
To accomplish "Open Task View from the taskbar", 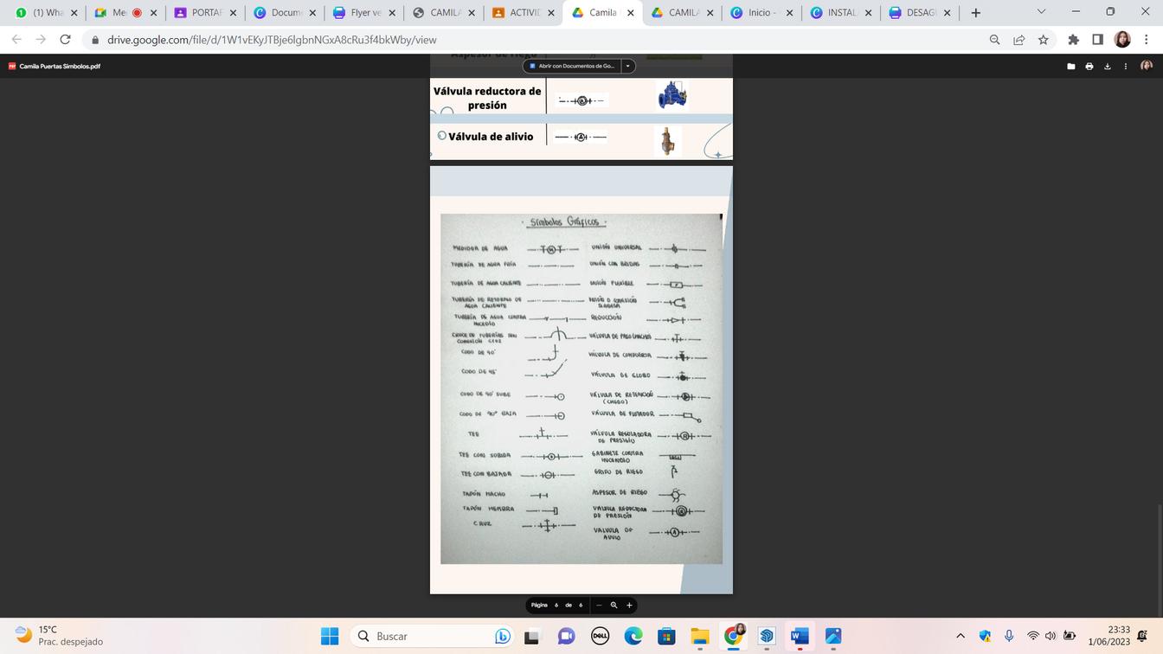I will 532,637.
